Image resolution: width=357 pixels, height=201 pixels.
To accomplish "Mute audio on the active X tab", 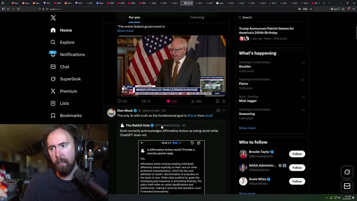I will point(185,3).
